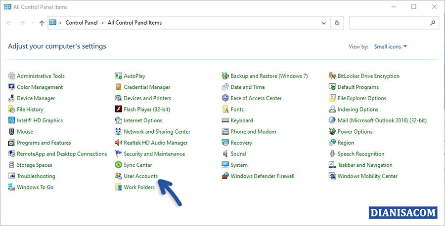Click the Windows Mobility Center icon
Image resolution: width=445 pixels, height=226 pixels.
click(x=332, y=176)
